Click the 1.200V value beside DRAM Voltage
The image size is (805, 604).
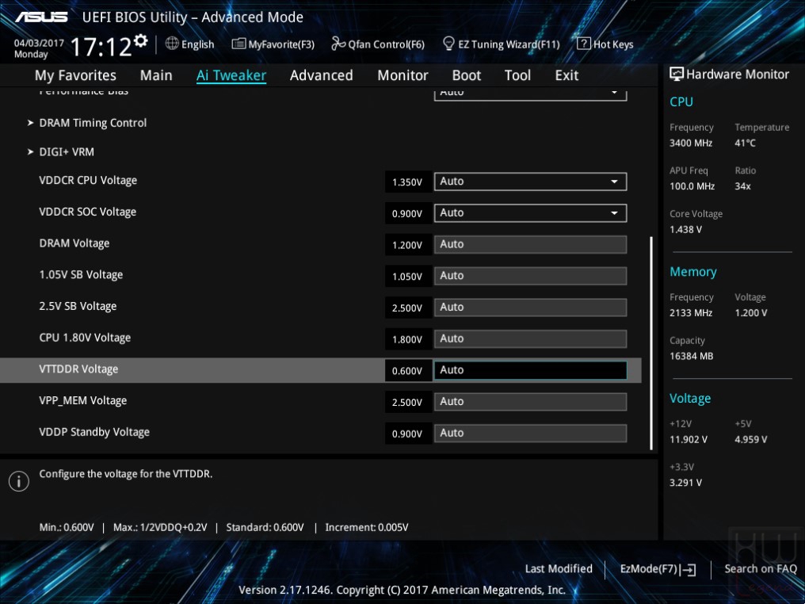pos(407,246)
